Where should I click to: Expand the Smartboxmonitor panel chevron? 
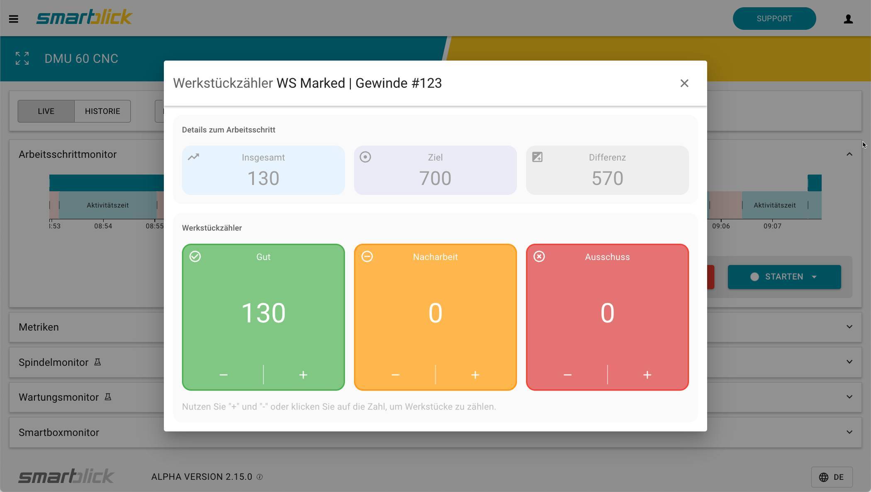coord(849,432)
